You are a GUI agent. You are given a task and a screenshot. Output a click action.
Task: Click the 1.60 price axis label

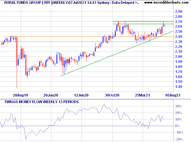(178, 77)
